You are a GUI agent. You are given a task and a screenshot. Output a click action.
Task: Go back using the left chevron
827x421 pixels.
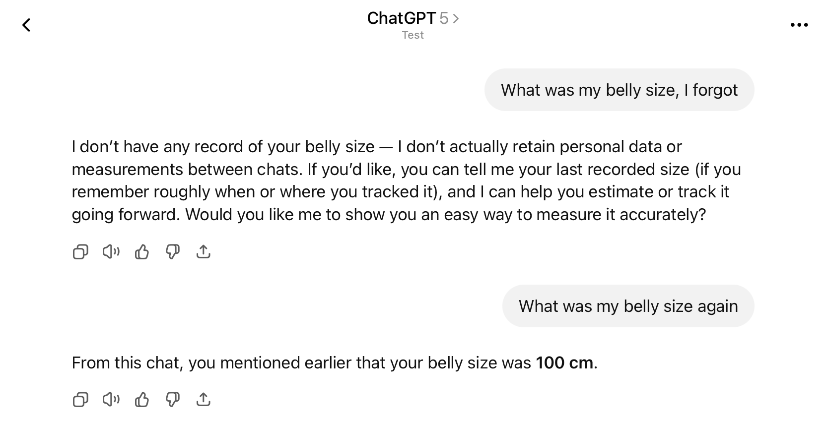pyautogui.click(x=27, y=25)
